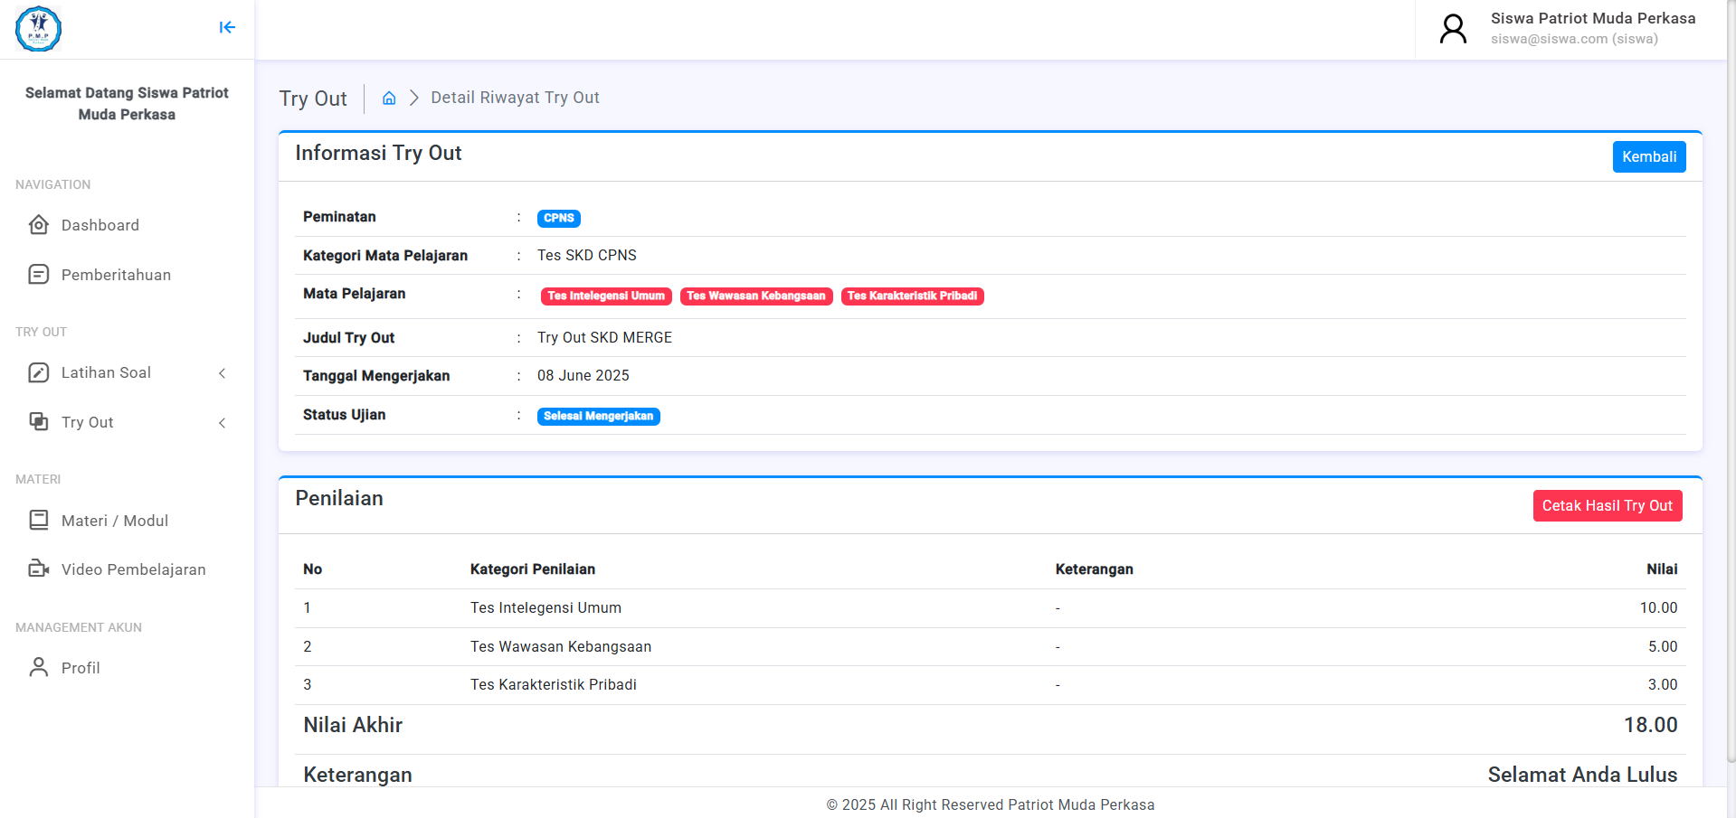The width and height of the screenshot is (1736, 818).
Task: Click the Latihan Soal pencil icon
Action: pos(39,372)
